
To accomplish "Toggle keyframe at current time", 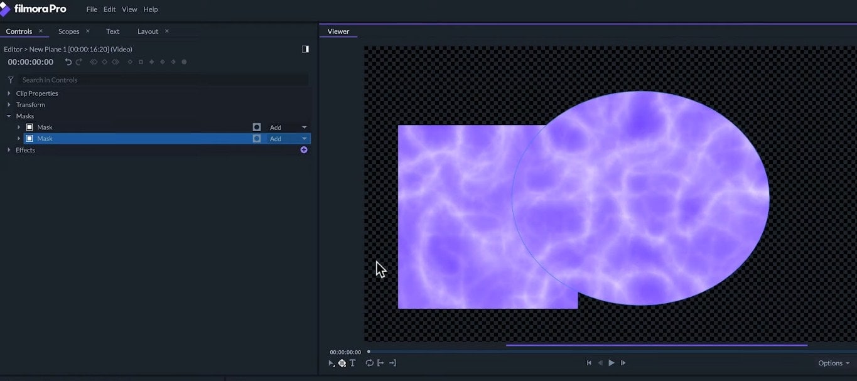I will pyautogui.click(x=104, y=62).
